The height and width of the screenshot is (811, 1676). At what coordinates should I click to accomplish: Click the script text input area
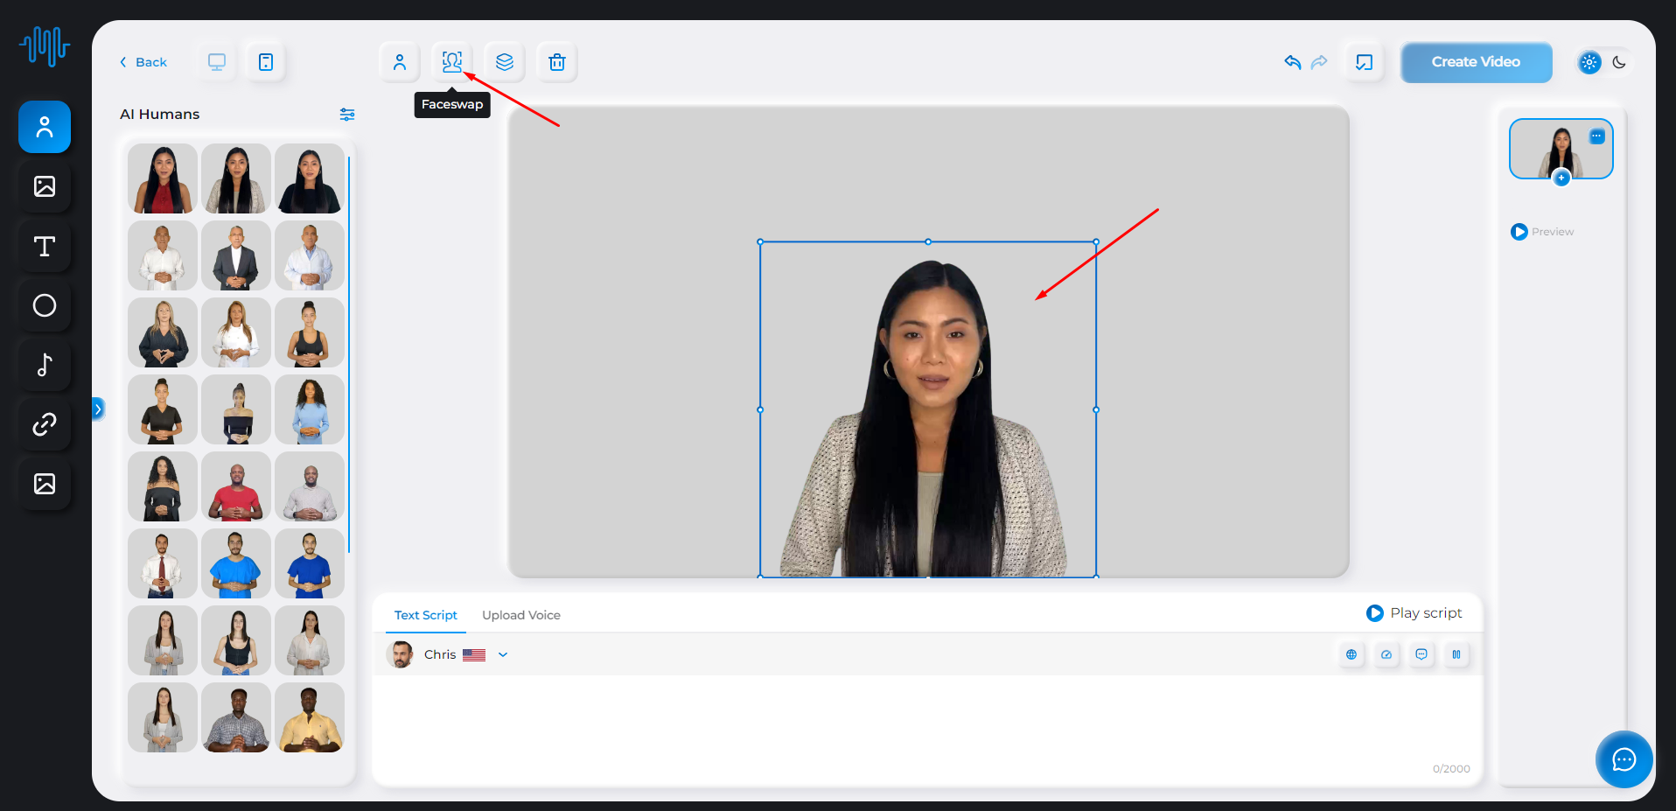pos(927,726)
